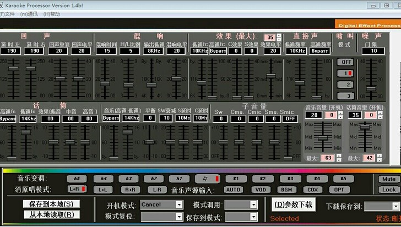
Task: Select the b2 pitch shift button
Action: point(154,179)
